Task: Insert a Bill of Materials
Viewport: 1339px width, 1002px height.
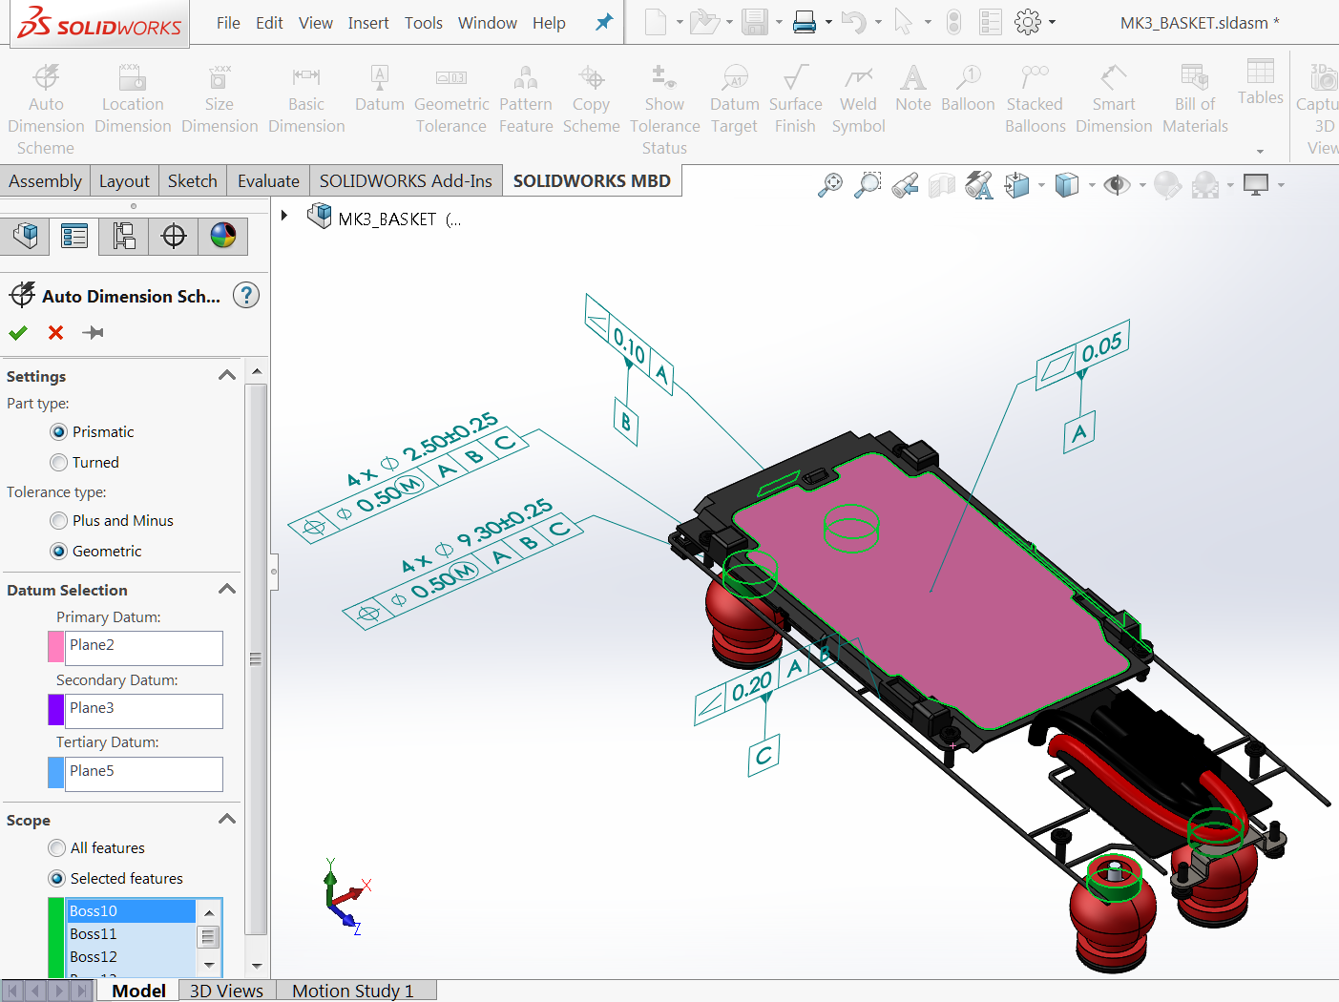Action: (1195, 98)
